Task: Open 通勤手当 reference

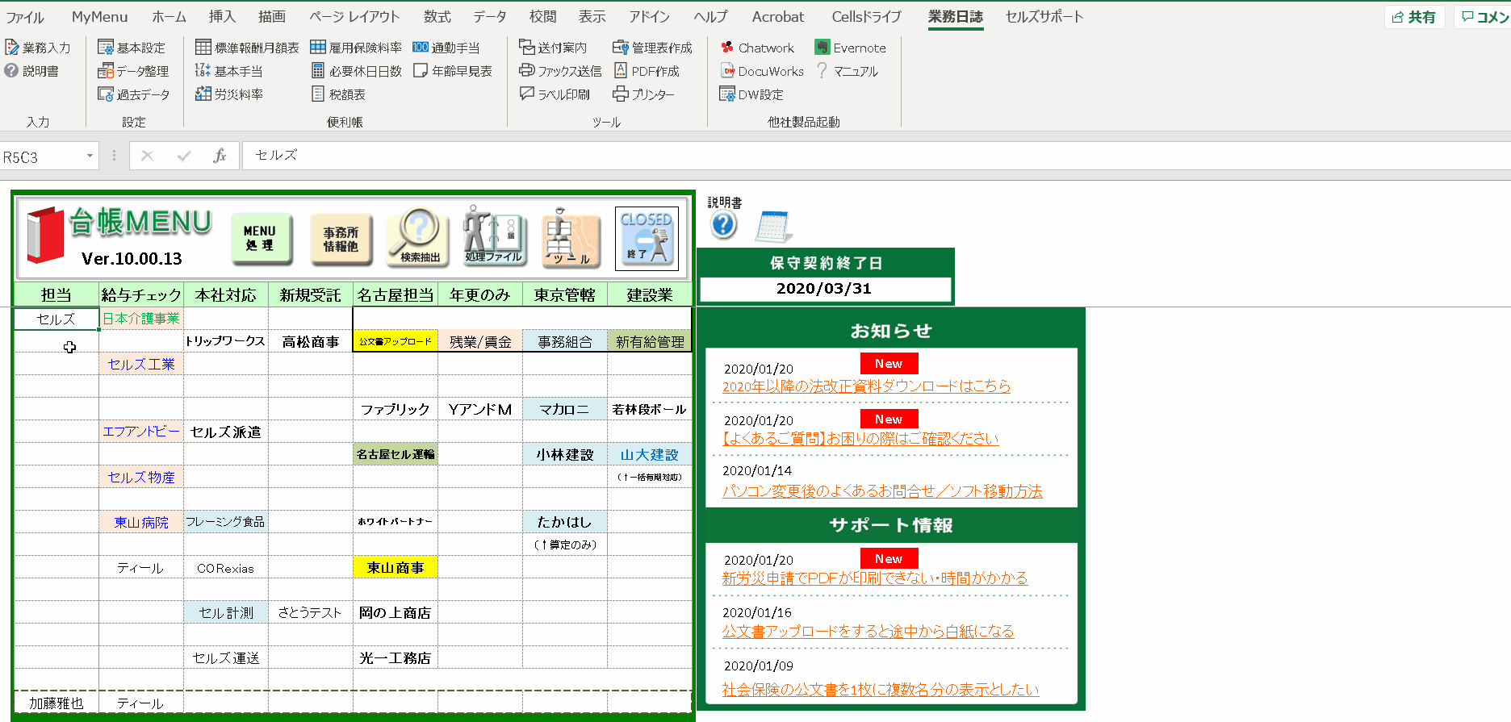Action: pyautogui.click(x=446, y=48)
